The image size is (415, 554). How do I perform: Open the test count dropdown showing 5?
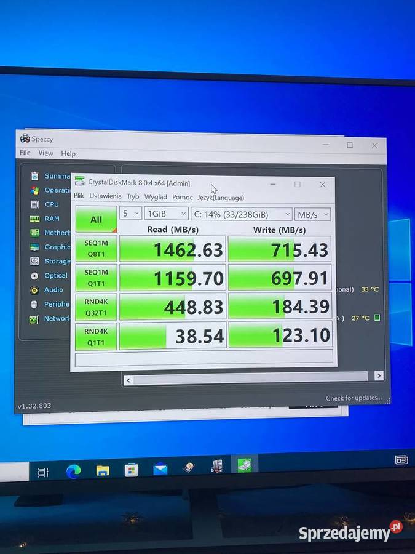pos(130,214)
